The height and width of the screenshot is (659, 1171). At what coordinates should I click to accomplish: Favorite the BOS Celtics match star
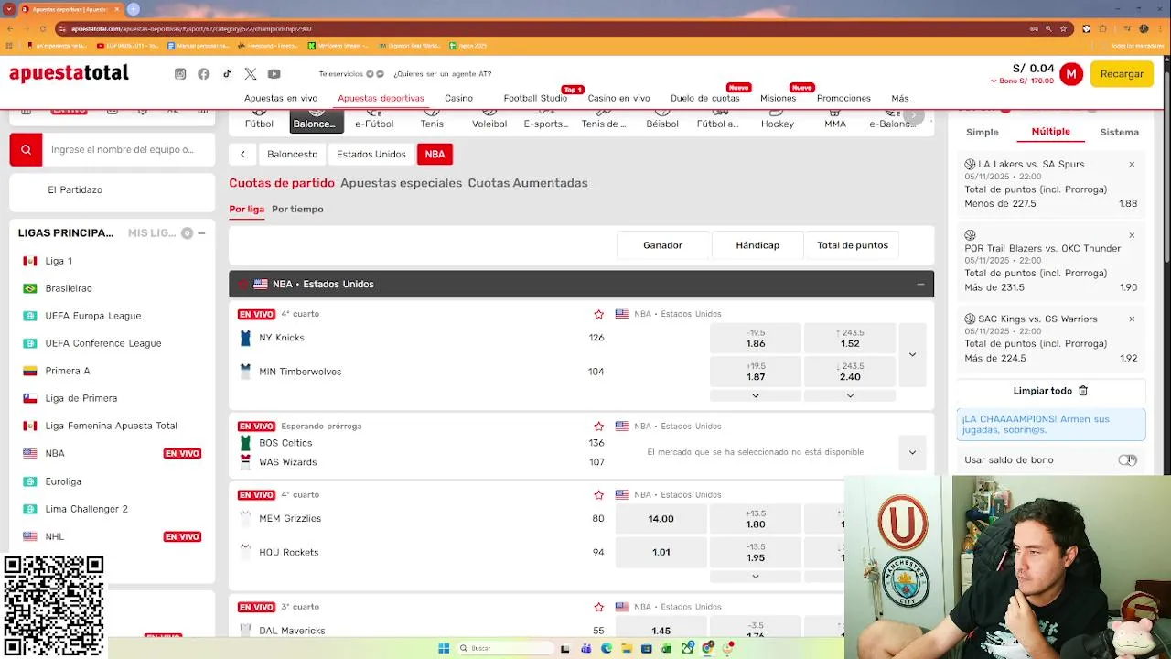pyautogui.click(x=598, y=427)
